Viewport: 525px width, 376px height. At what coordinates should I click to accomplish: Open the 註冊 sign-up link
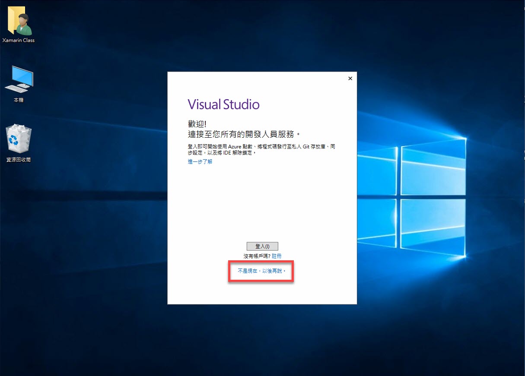277,256
